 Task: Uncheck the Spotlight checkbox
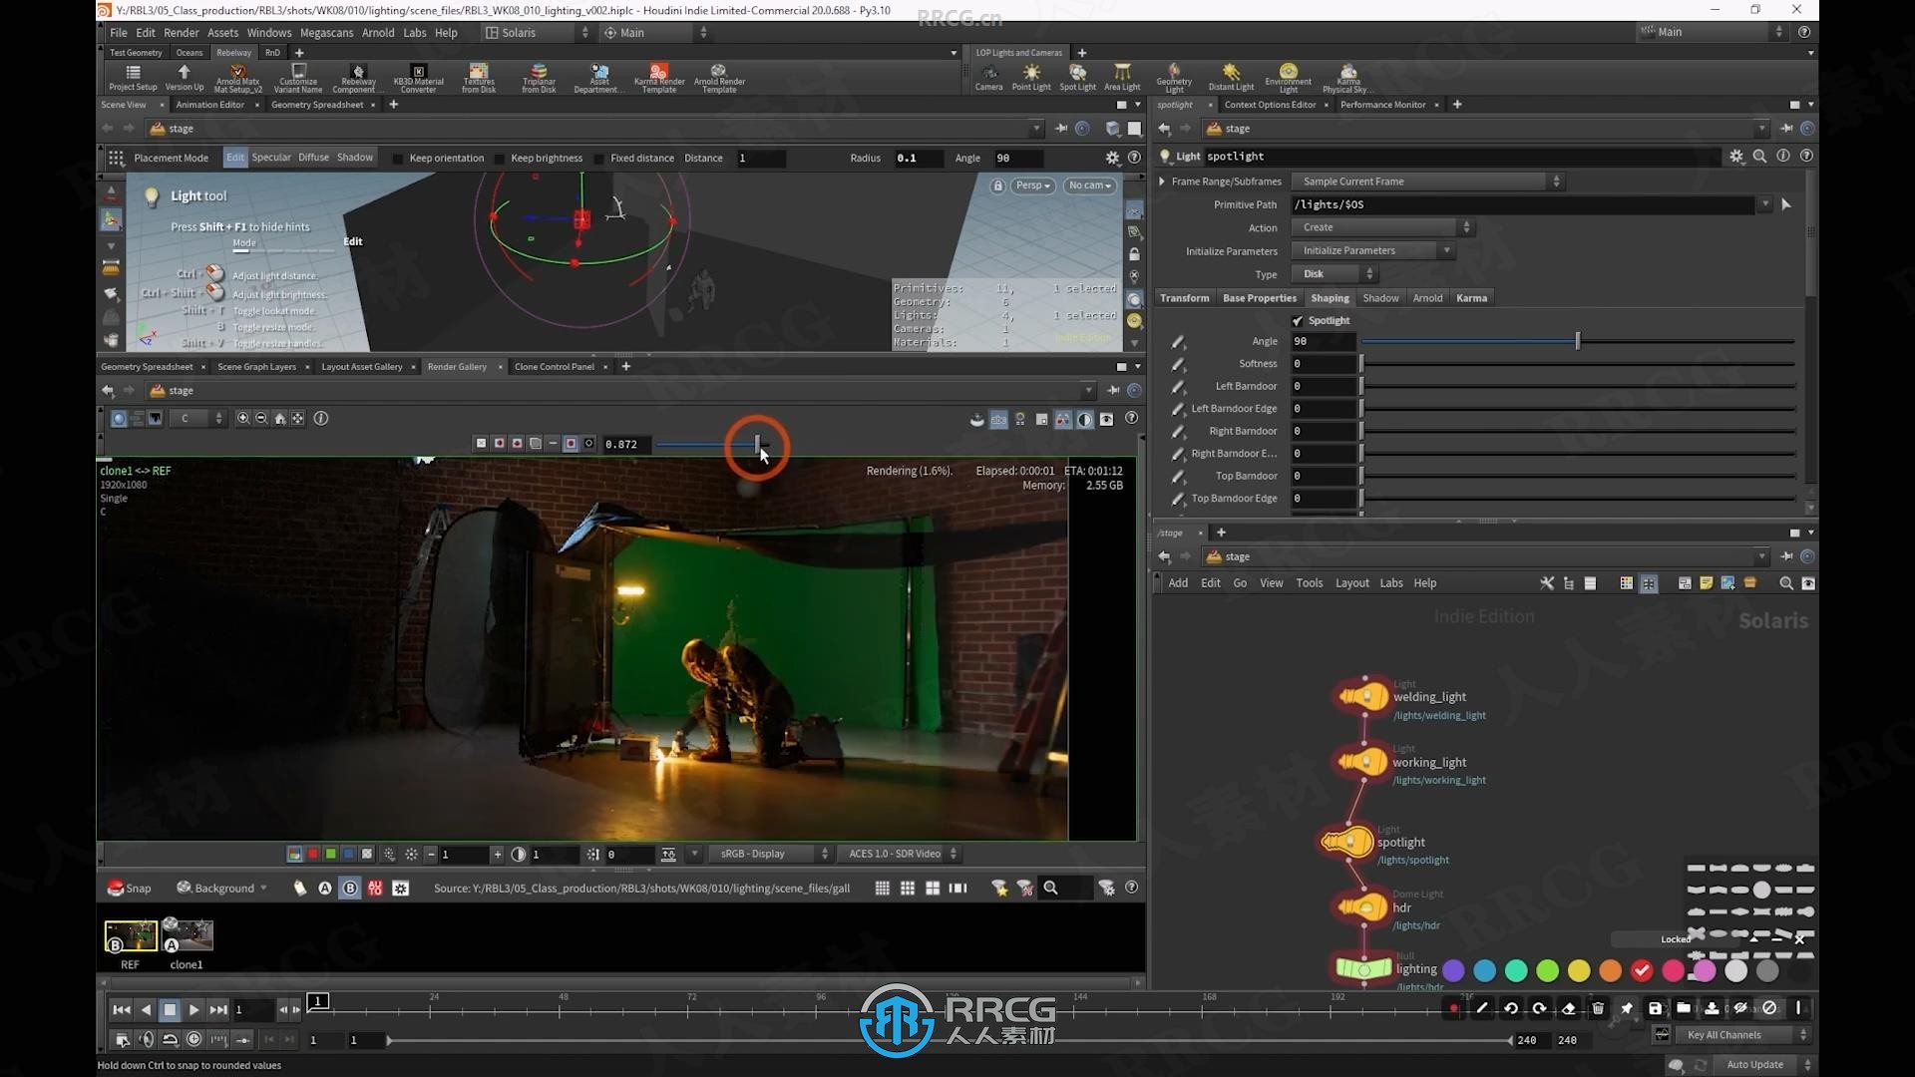(1298, 321)
